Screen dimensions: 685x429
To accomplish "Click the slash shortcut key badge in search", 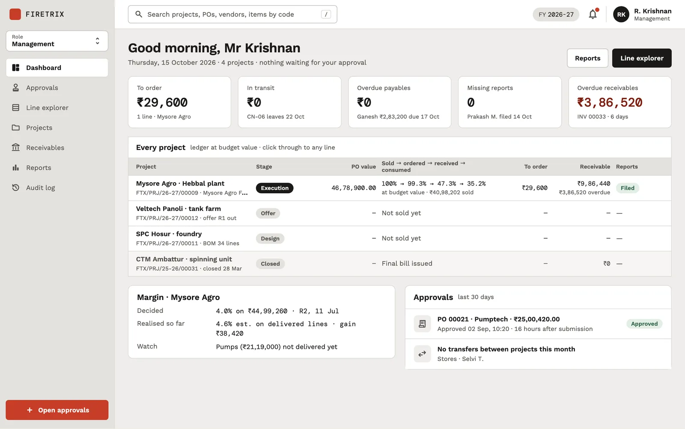I will point(326,14).
